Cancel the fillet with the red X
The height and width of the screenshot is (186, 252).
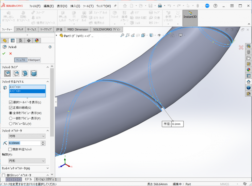coord(11,53)
